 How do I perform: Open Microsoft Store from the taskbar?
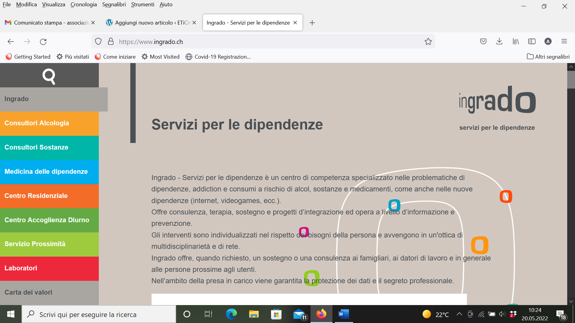point(276,314)
